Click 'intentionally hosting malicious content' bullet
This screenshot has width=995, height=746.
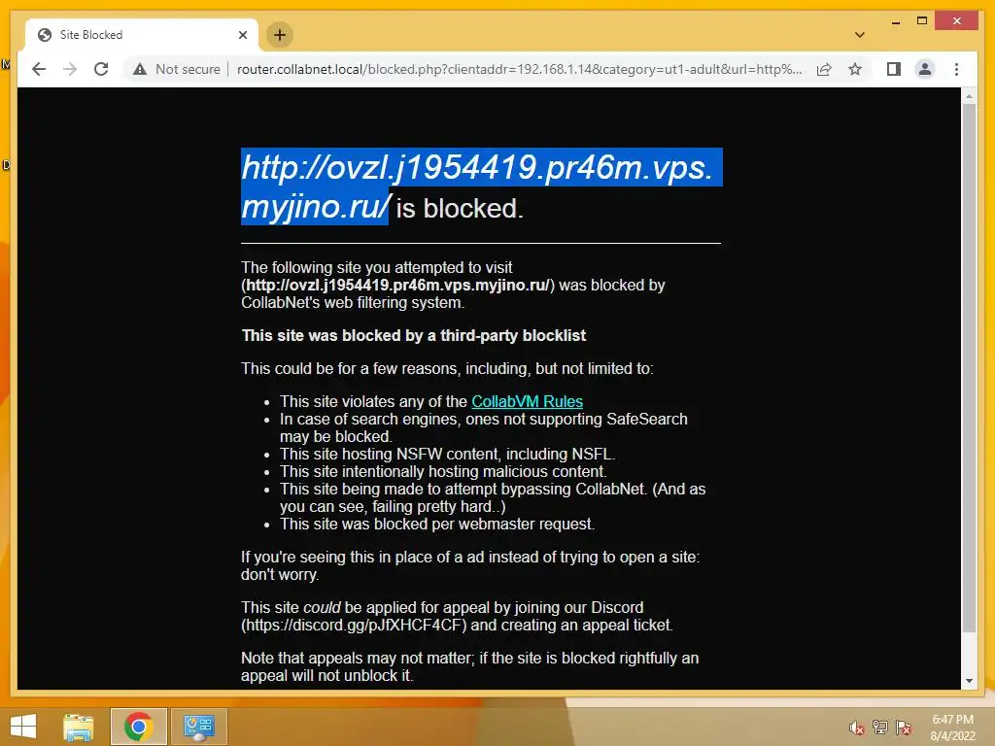443,471
